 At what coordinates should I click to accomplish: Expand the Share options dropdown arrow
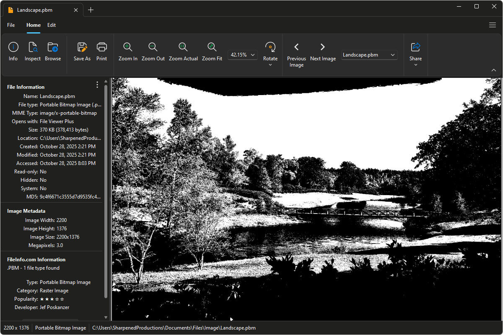(415, 64)
